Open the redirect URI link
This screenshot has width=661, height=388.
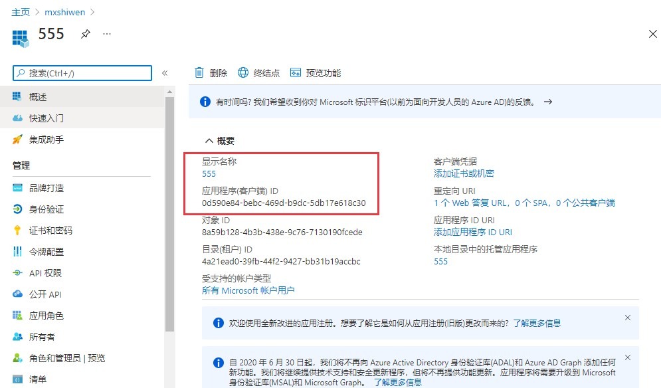524,203
